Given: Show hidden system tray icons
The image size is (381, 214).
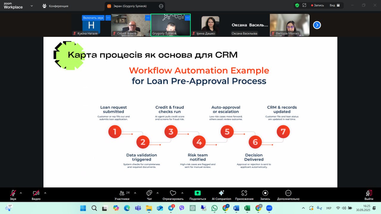Looking at the screenshot, I should coord(303,208).
